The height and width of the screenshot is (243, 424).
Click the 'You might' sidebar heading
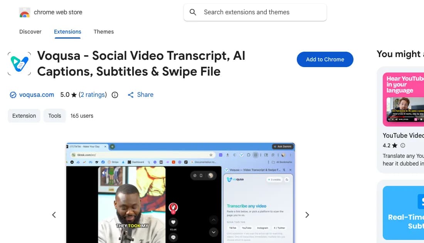point(400,54)
